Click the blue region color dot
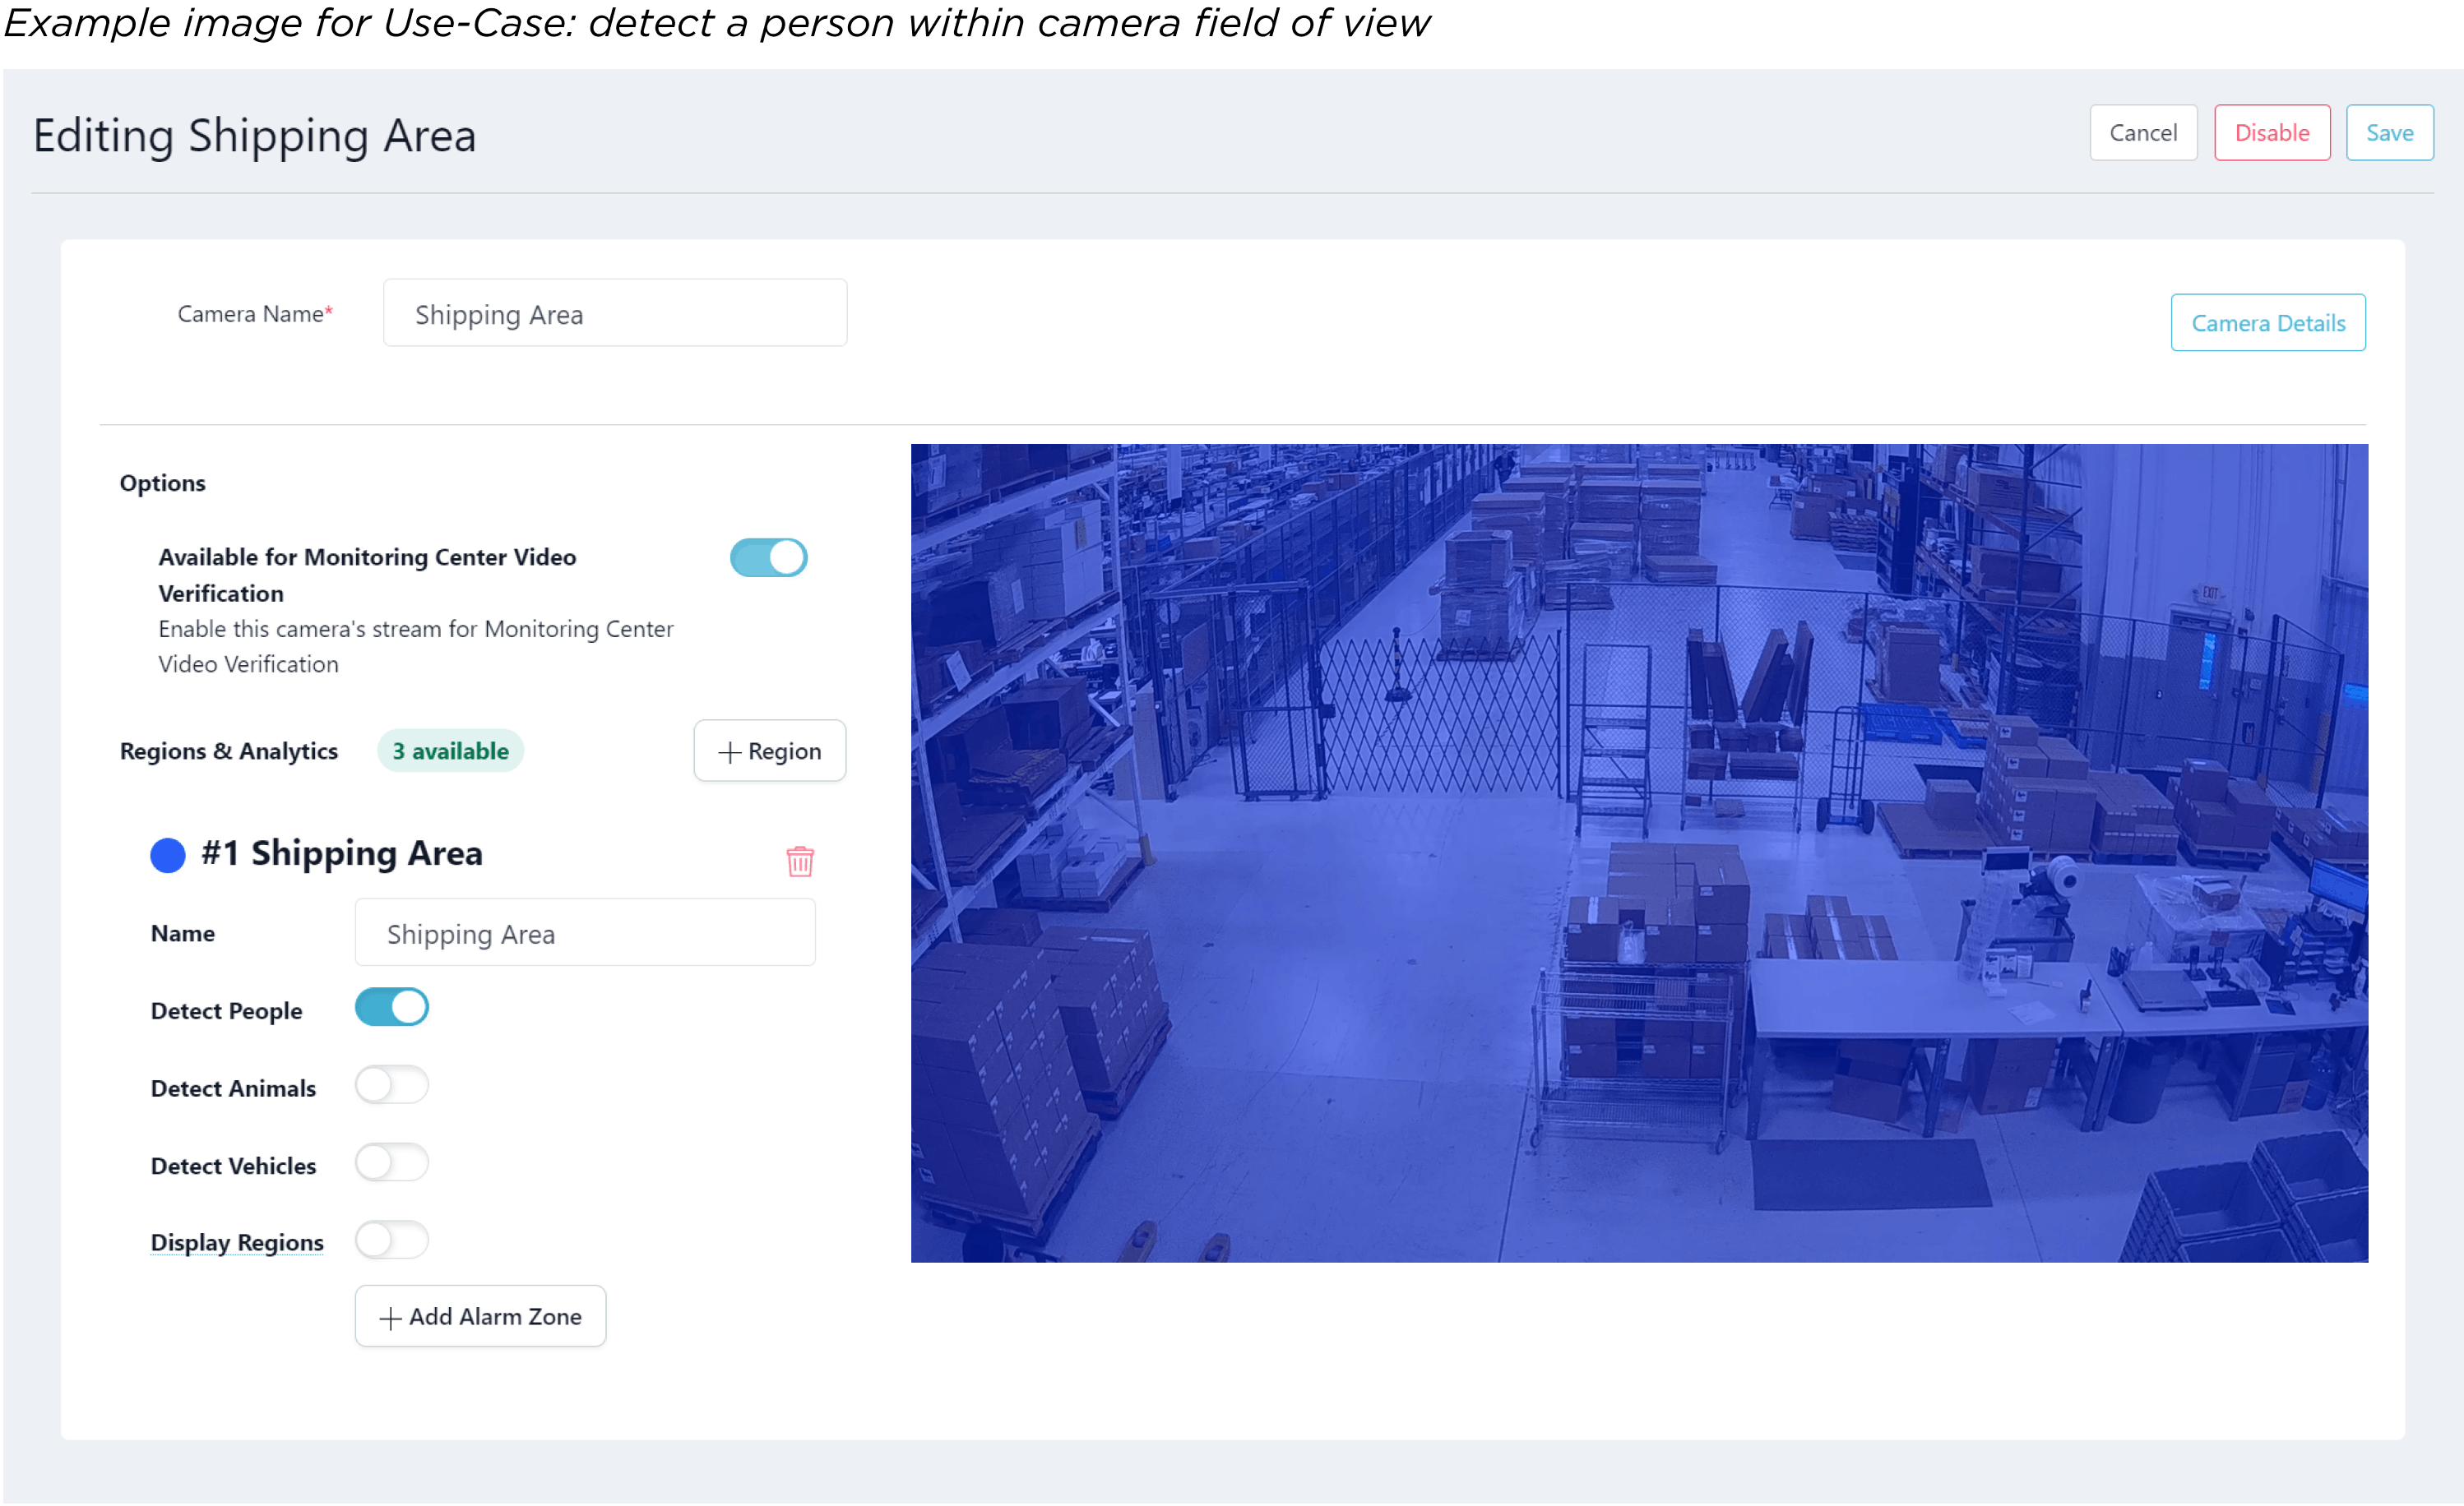 (168, 854)
